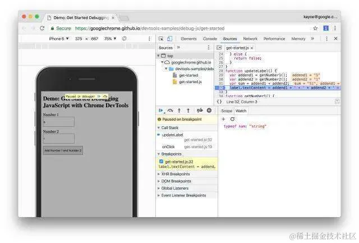Screen dimensions: 359x243
Task: Show more DevTools tabs chevron
Action: (x=312, y=39)
